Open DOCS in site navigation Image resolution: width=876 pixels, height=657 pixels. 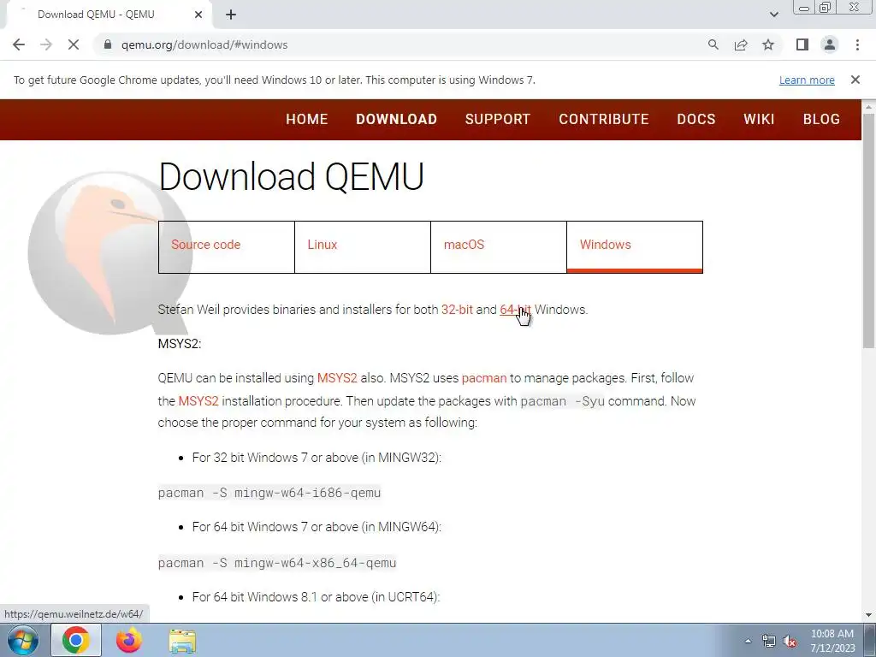click(x=696, y=119)
